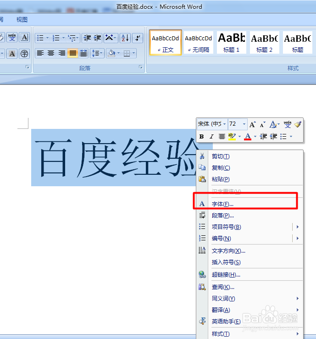Open shading color dropdown arrow in ribbon
The image size is (316, 339).
[118, 53]
